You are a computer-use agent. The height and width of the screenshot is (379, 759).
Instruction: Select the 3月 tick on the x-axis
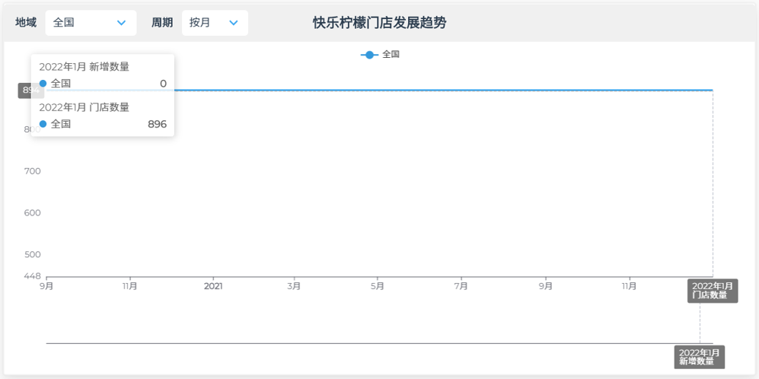pos(294,286)
